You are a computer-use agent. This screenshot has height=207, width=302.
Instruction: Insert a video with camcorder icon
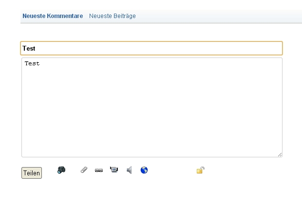coord(114,169)
